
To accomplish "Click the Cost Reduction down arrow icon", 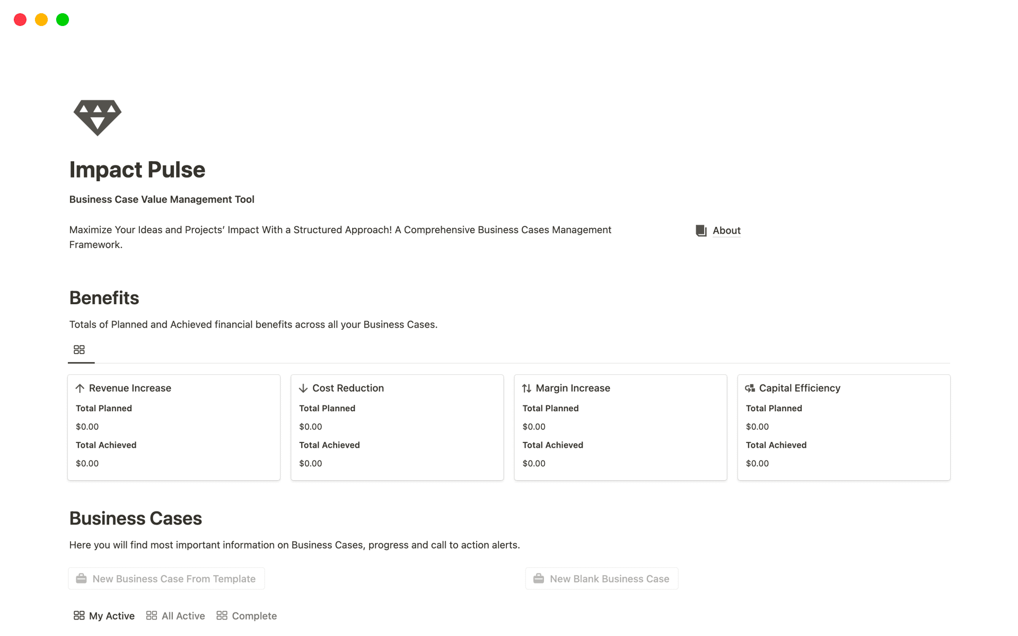I will pyautogui.click(x=303, y=388).
